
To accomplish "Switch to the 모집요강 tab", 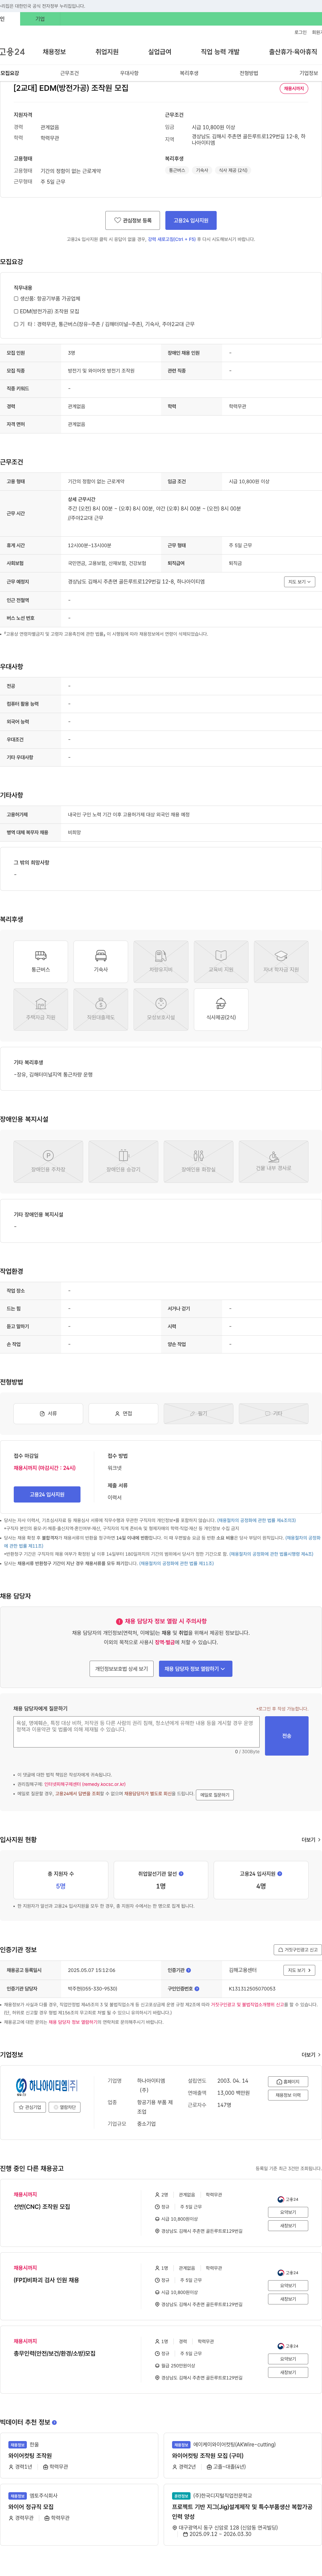I will click(10, 73).
